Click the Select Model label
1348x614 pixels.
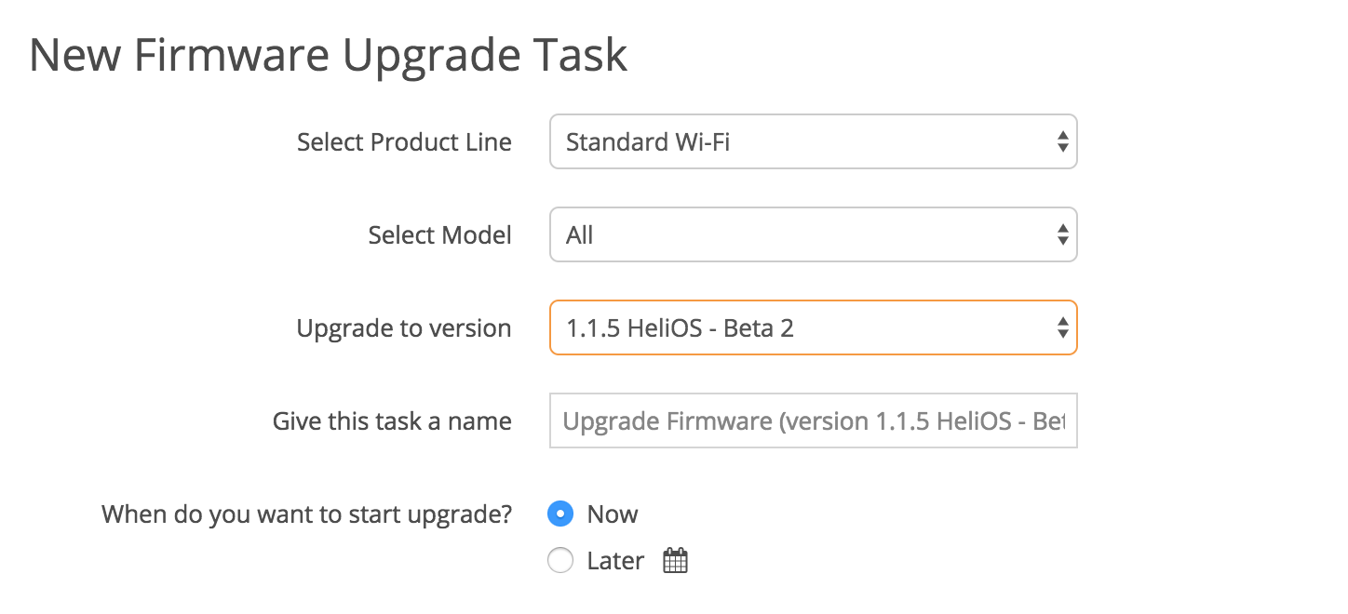pos(439,234)
